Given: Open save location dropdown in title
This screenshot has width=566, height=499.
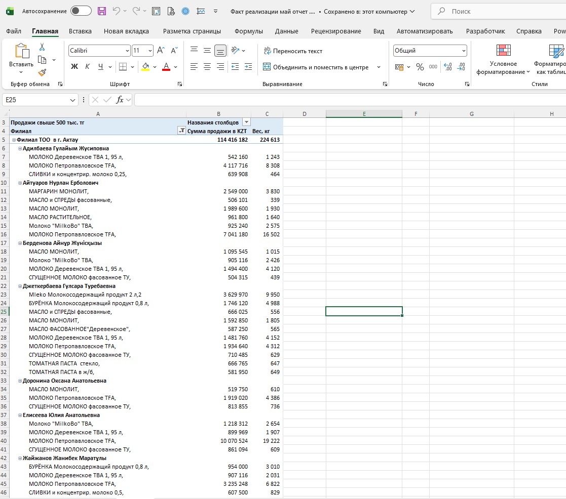Looking at the screenshot, I should coord(412,12).
